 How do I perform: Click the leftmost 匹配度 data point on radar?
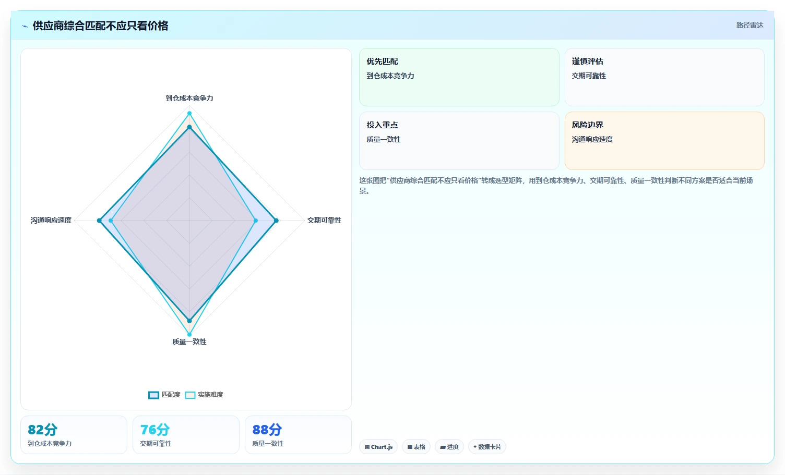[x=99, y=221]
